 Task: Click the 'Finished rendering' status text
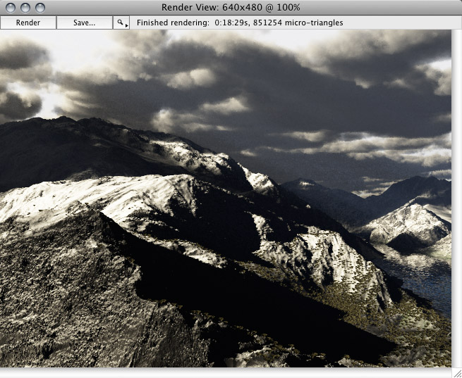[240, 23]
